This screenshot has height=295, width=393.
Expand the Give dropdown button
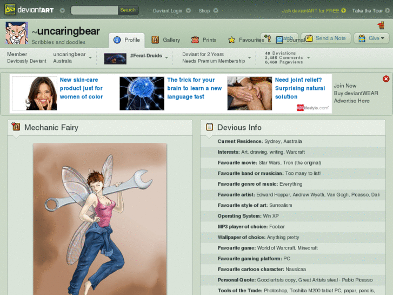[371, 38]
